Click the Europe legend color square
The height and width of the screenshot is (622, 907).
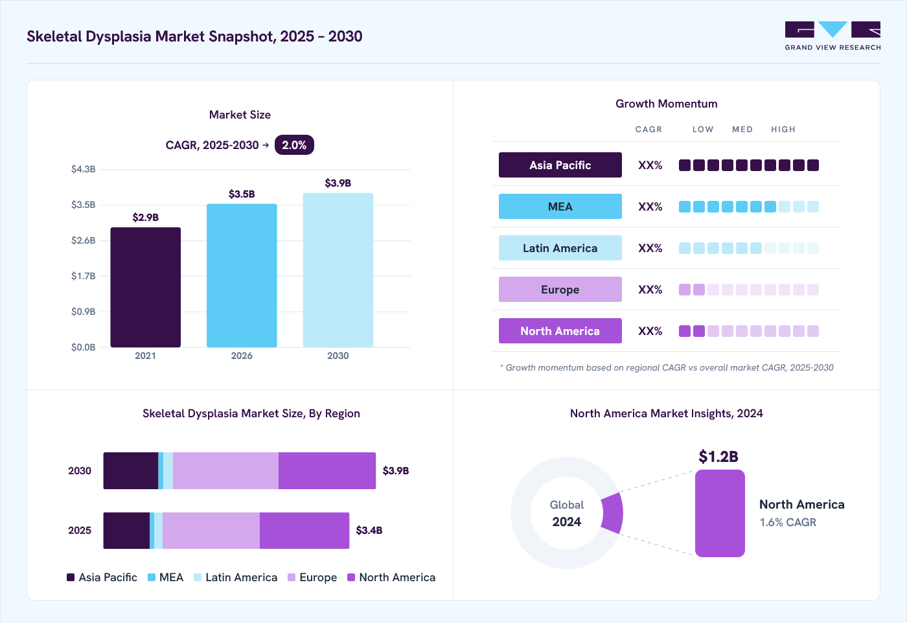click(x=292, y=577)
